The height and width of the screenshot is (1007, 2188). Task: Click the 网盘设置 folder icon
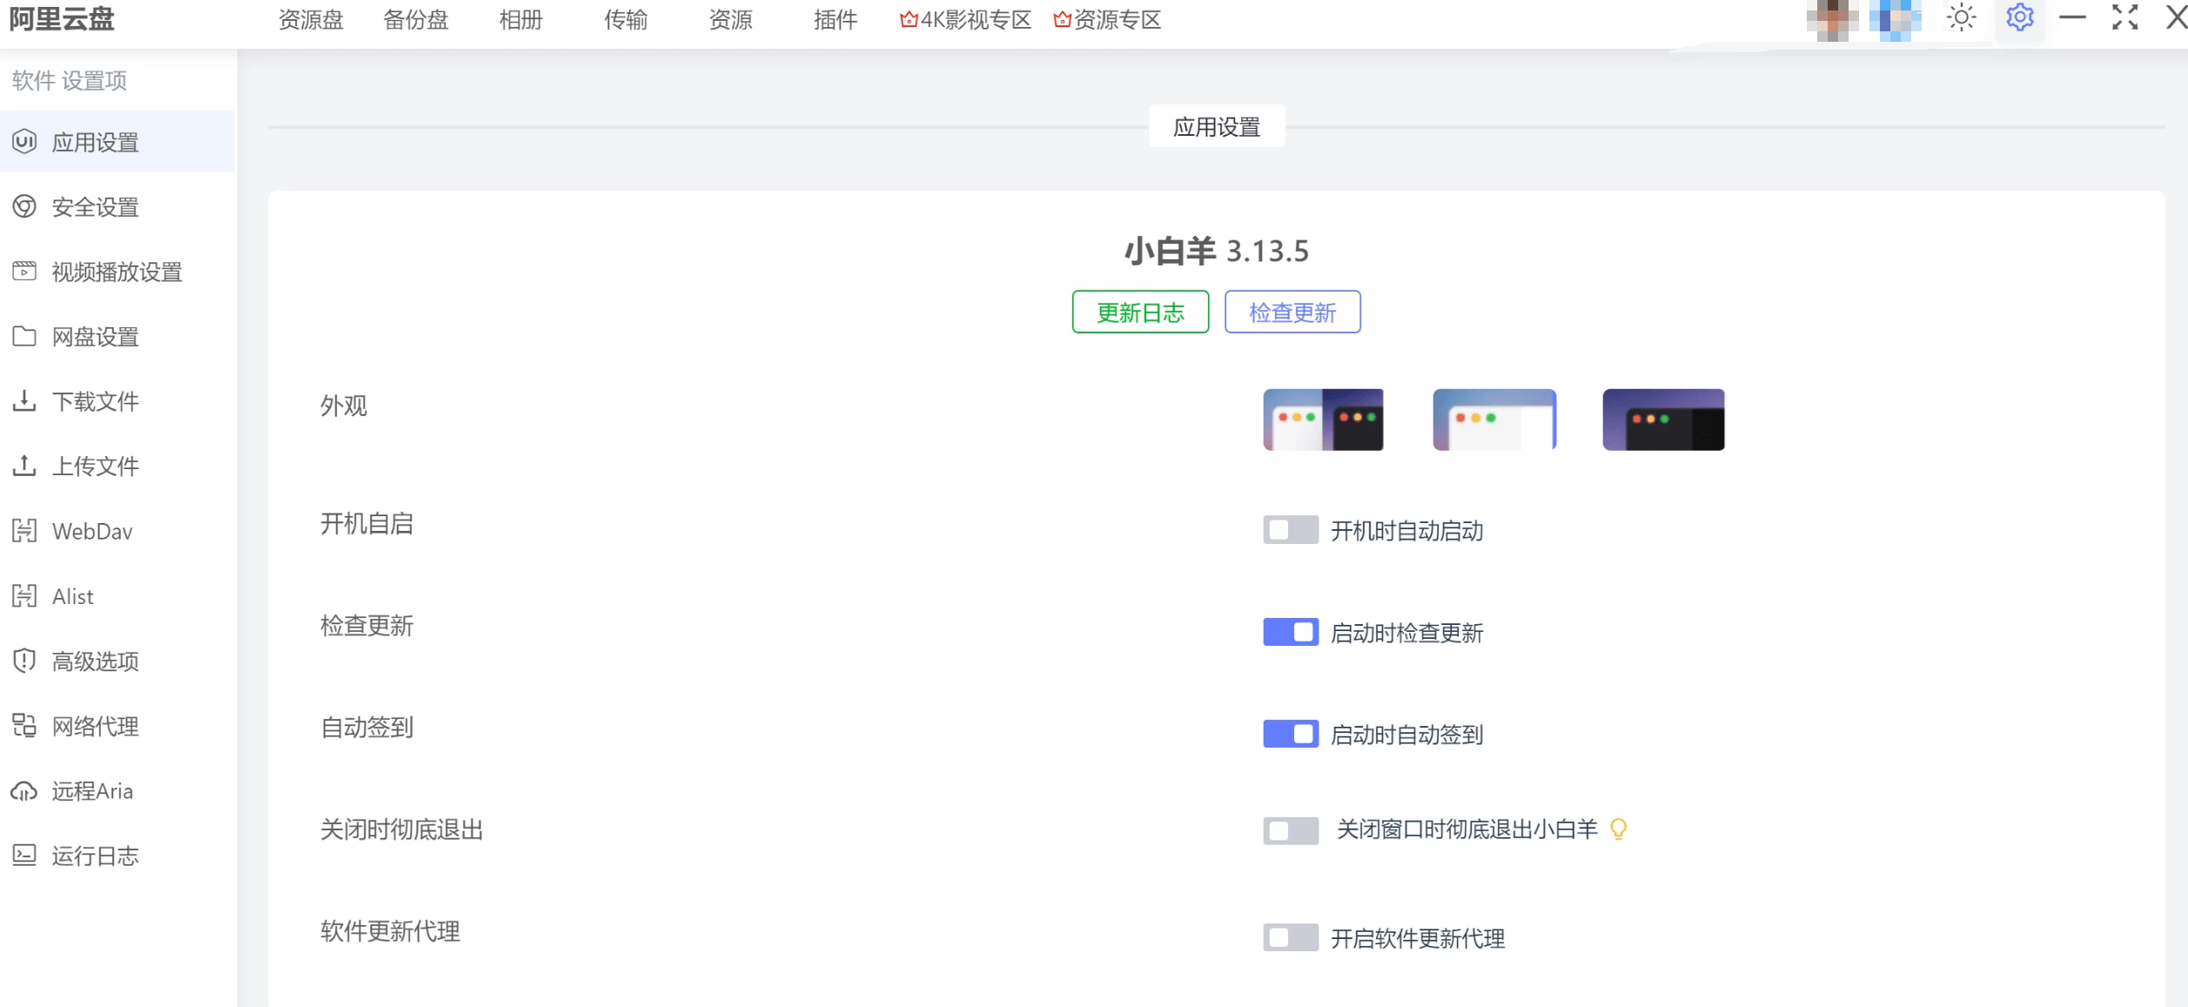coord(24,336)
